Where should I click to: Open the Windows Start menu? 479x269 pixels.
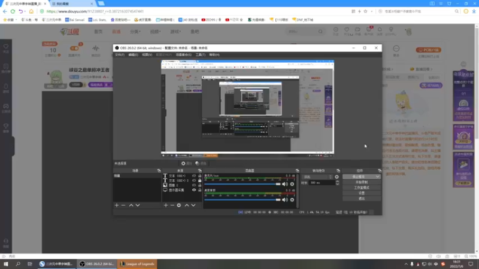[6, 264]
